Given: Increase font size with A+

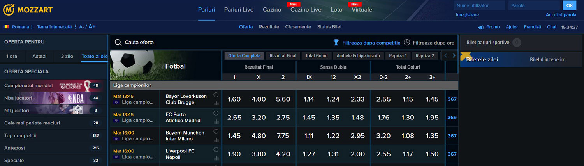Looking at the screenshot, I should 92,26.
